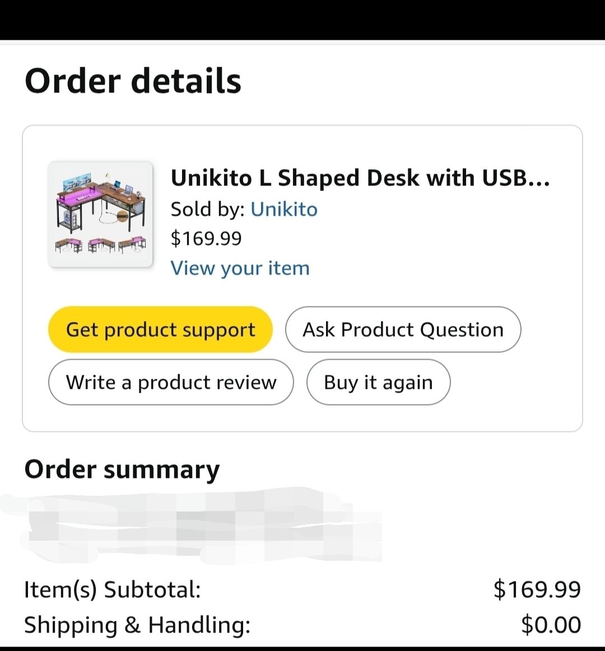The width and height of the screenshot is (605, 651).
Task: Click the 'Sold by:' label text
Action: (207, 209)
